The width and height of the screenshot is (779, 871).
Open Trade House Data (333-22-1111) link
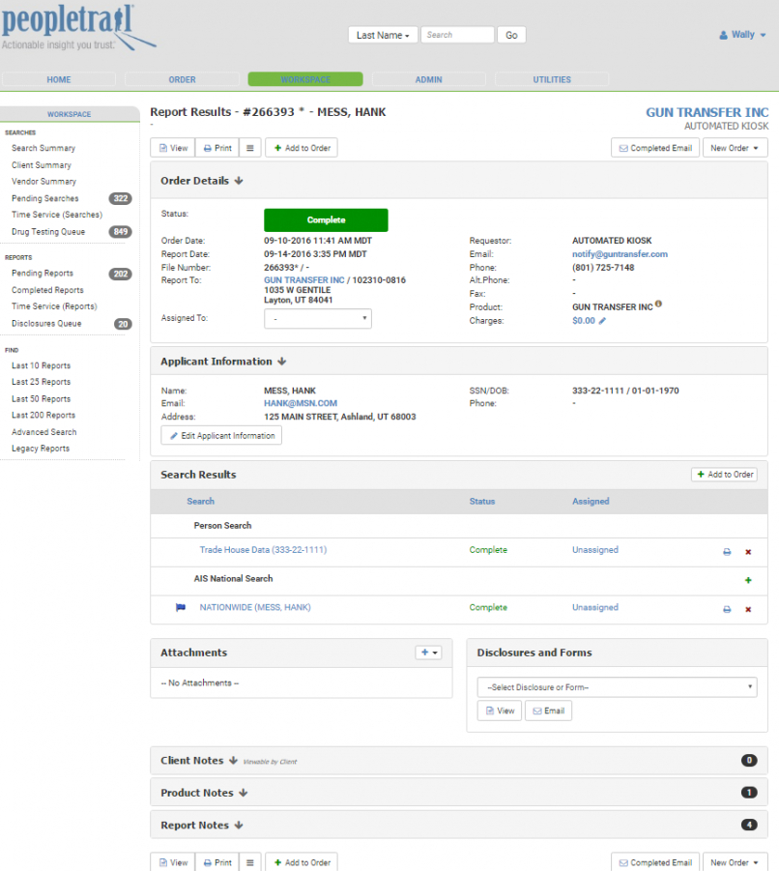[263, 549]
